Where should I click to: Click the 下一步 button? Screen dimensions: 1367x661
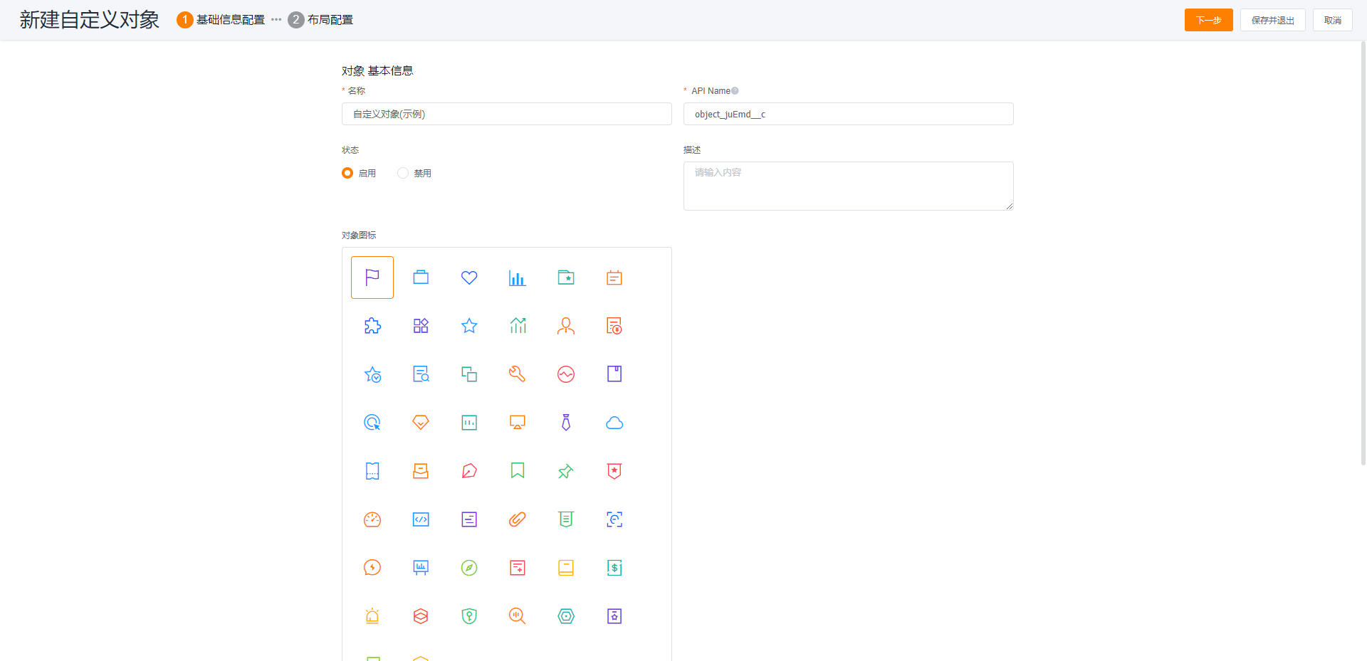coord(1208,20)
